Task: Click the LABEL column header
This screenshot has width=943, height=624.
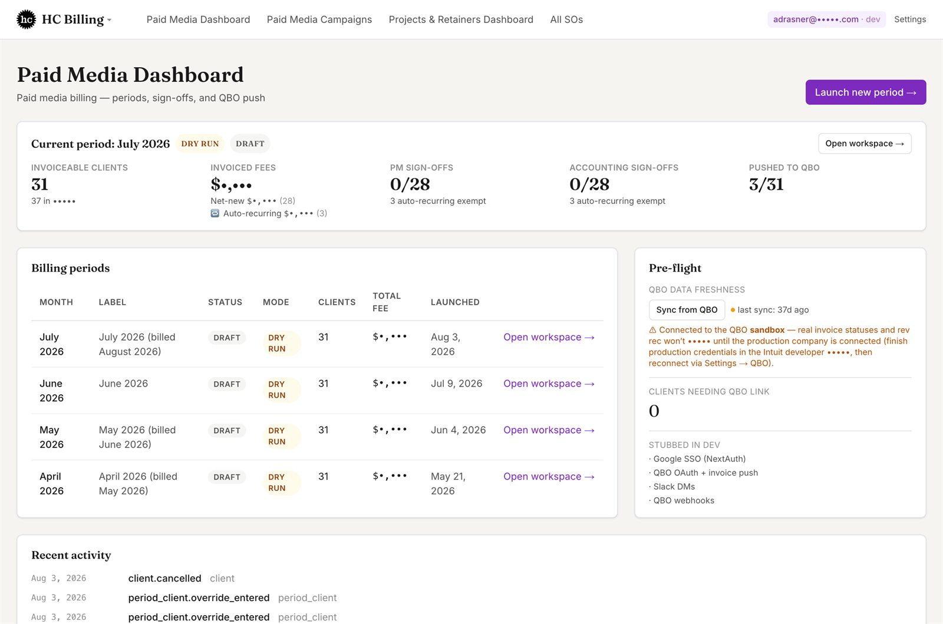Action: [112, 302]
